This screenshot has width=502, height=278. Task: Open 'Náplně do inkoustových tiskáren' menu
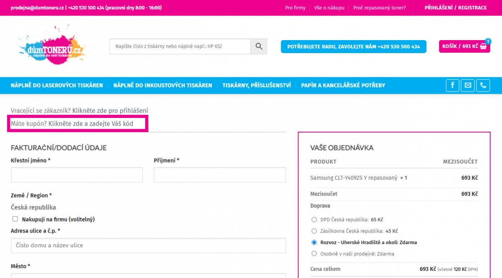[x=162, y=85]
